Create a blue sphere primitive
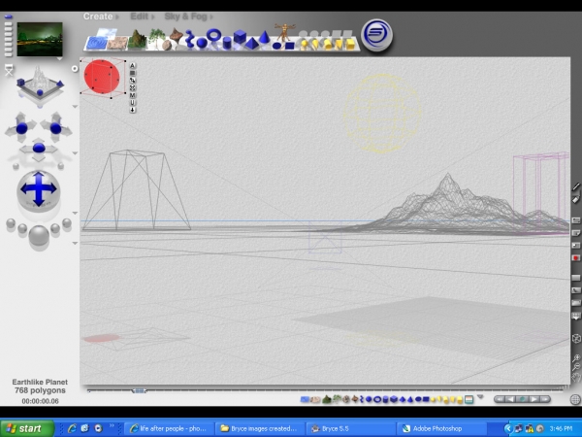 coord(202,43)
